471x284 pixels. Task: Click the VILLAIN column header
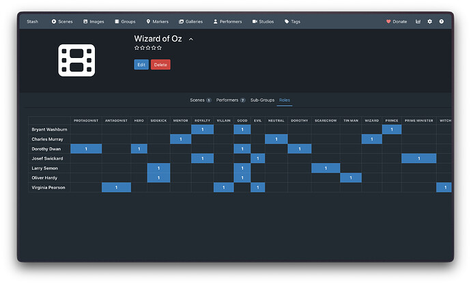pyautogui.click(x=223, y=121)
